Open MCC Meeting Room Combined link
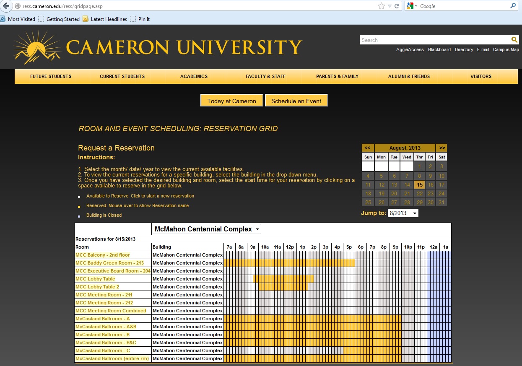This screenshot has height=366, width=522. [111, 311]
